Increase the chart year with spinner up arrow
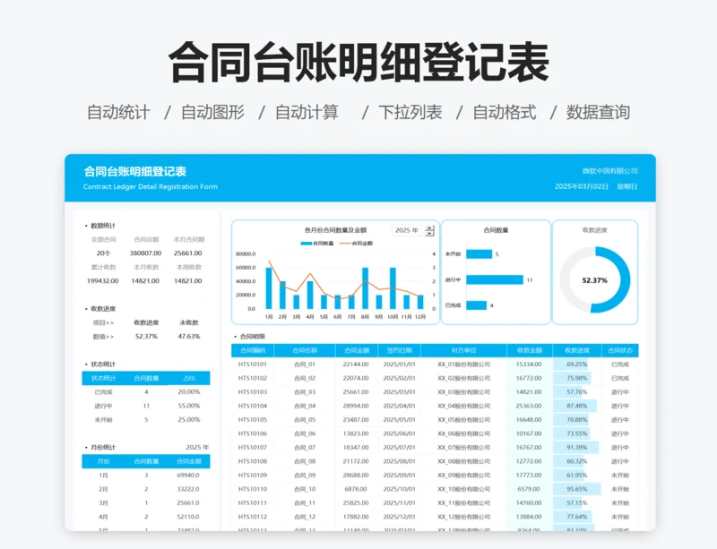This screenshot has width=717, height=549. [429, 227]
